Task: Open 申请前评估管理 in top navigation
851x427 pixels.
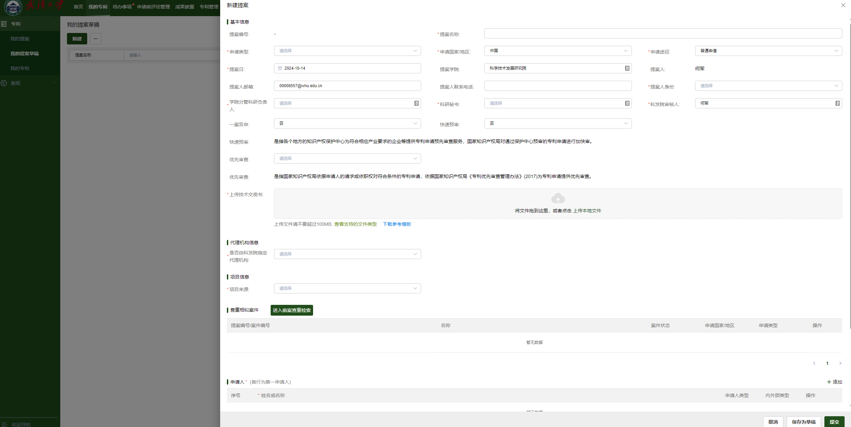Action: pos(153,7)
